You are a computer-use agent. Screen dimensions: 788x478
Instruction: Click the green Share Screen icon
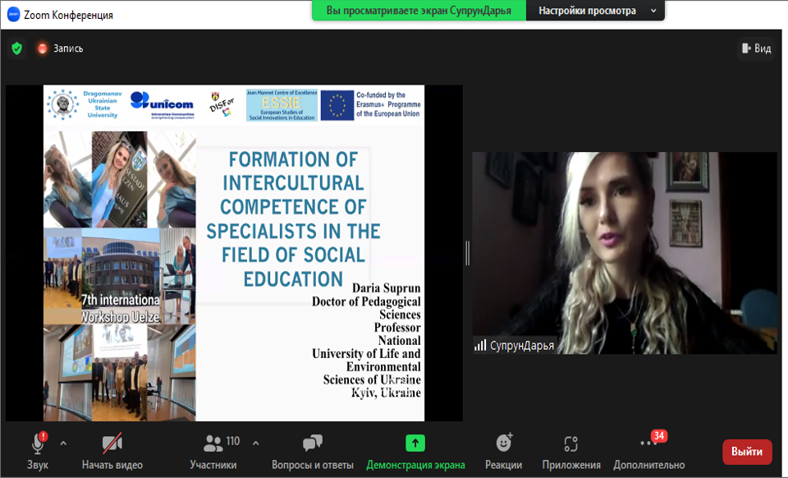click(415, 444)
